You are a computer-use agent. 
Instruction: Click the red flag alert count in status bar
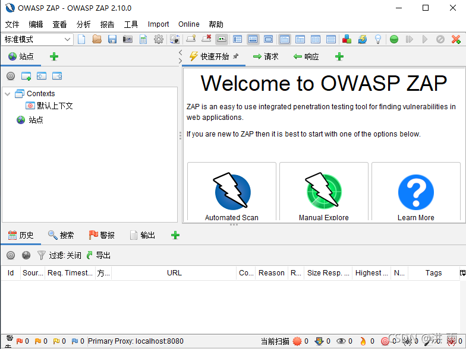tap(23, 341)
